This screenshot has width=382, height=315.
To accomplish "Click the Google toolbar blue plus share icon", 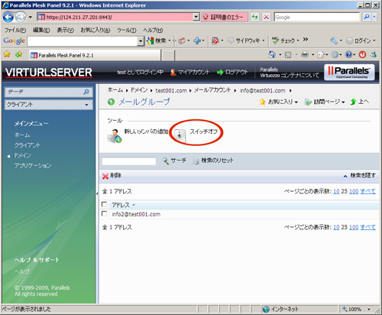I will point(197,41).
